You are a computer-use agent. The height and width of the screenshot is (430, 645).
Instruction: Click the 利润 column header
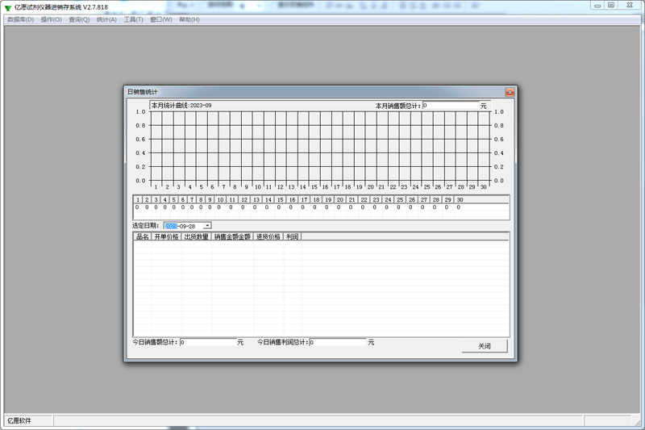293,236
